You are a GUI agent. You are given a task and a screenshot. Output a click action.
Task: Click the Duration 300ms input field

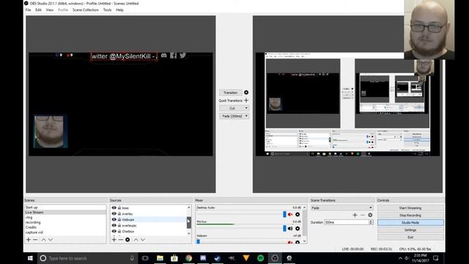point(347,222)
